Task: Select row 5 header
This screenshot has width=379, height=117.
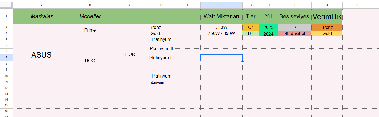Action: [x=6, y=45]
